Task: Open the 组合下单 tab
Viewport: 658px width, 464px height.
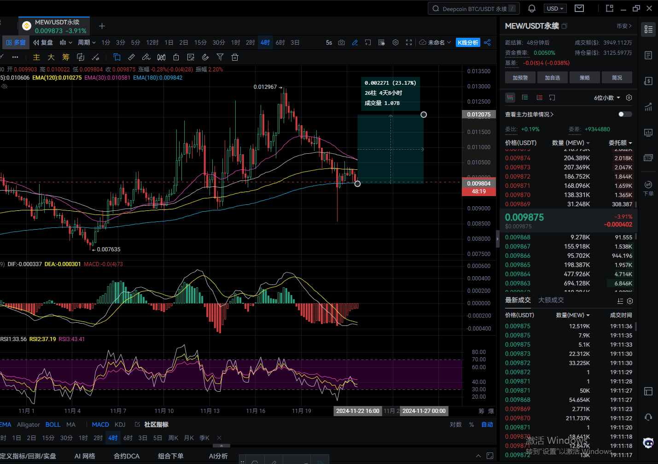Action: 171,456
